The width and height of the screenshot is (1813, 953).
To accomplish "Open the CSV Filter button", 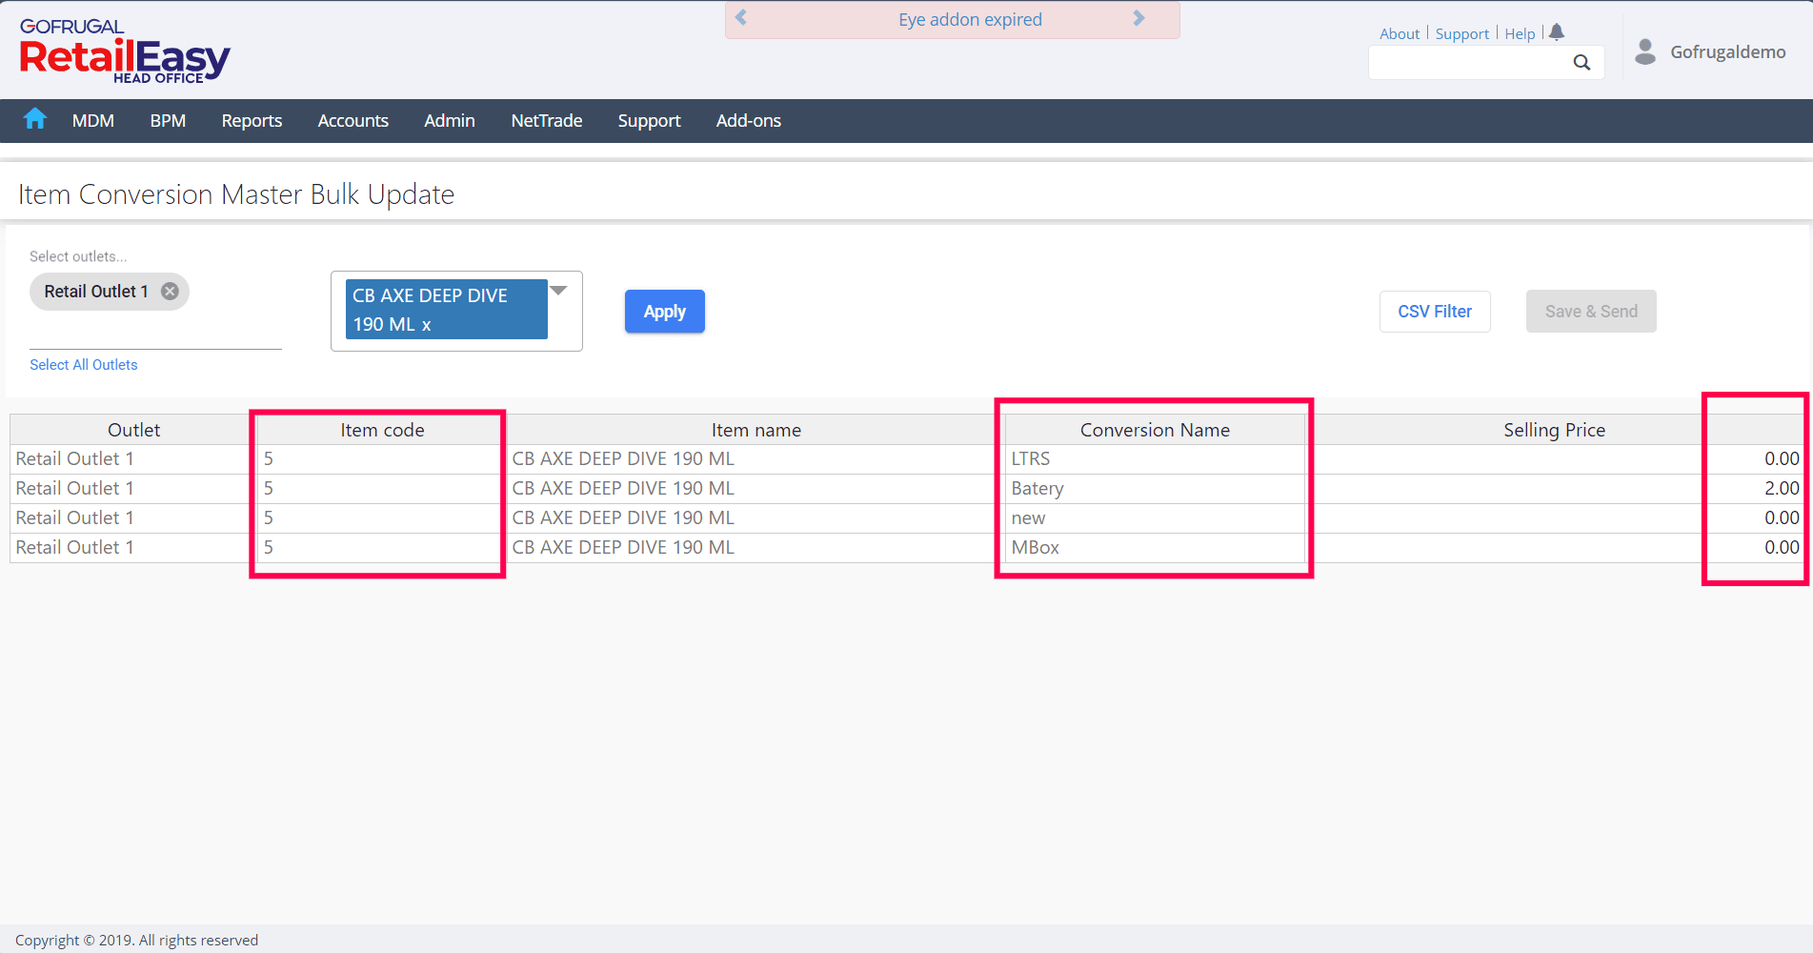I will pos(1435,312).
